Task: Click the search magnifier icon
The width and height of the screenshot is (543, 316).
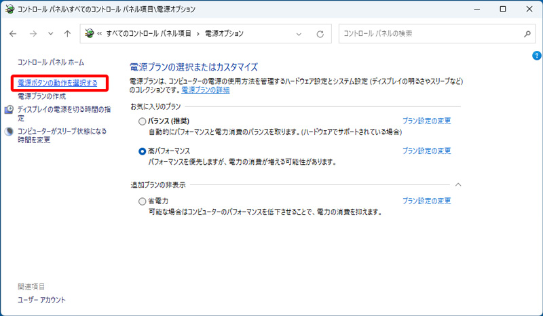Action: 527,33
